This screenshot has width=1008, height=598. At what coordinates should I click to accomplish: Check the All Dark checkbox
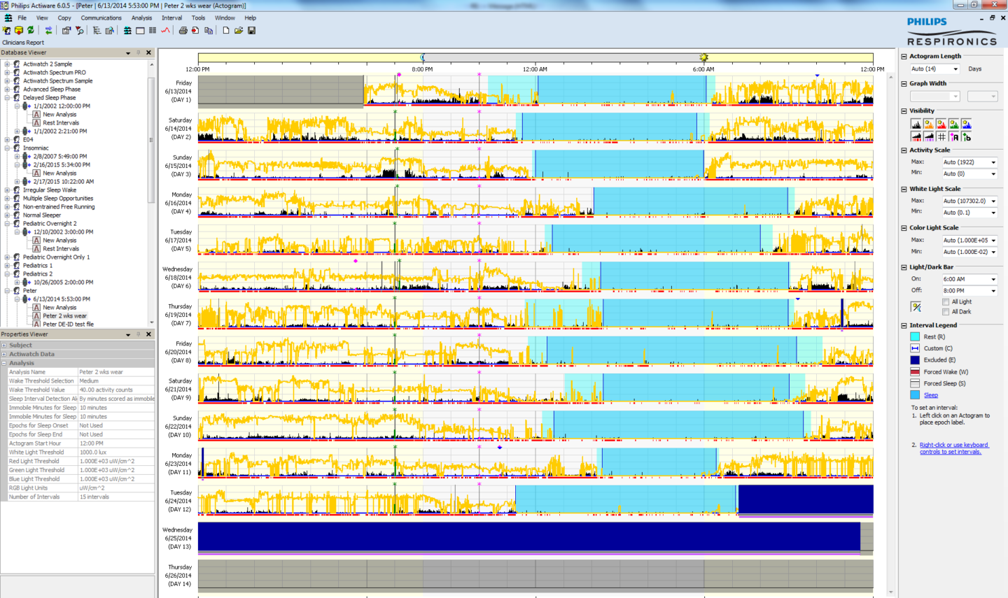[x=946, y=312]
